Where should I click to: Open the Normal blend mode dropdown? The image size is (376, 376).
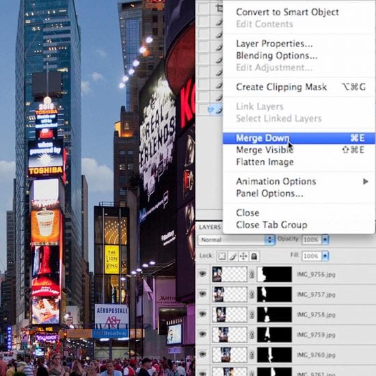237,239
